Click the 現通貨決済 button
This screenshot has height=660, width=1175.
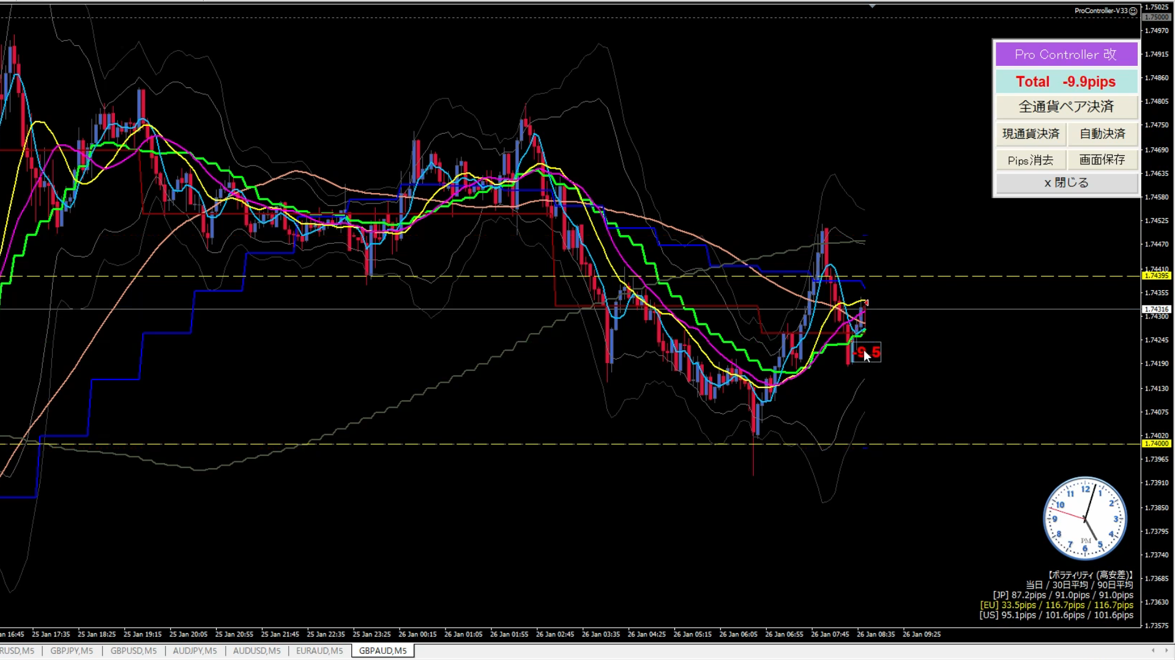click(x=1031, y=134)
